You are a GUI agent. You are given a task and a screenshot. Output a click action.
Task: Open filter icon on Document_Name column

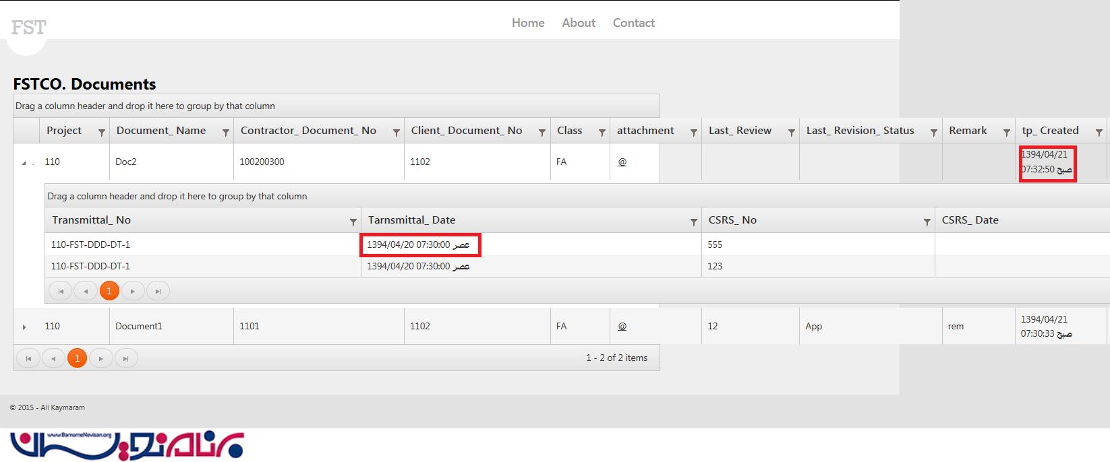[x=226, y=133]
